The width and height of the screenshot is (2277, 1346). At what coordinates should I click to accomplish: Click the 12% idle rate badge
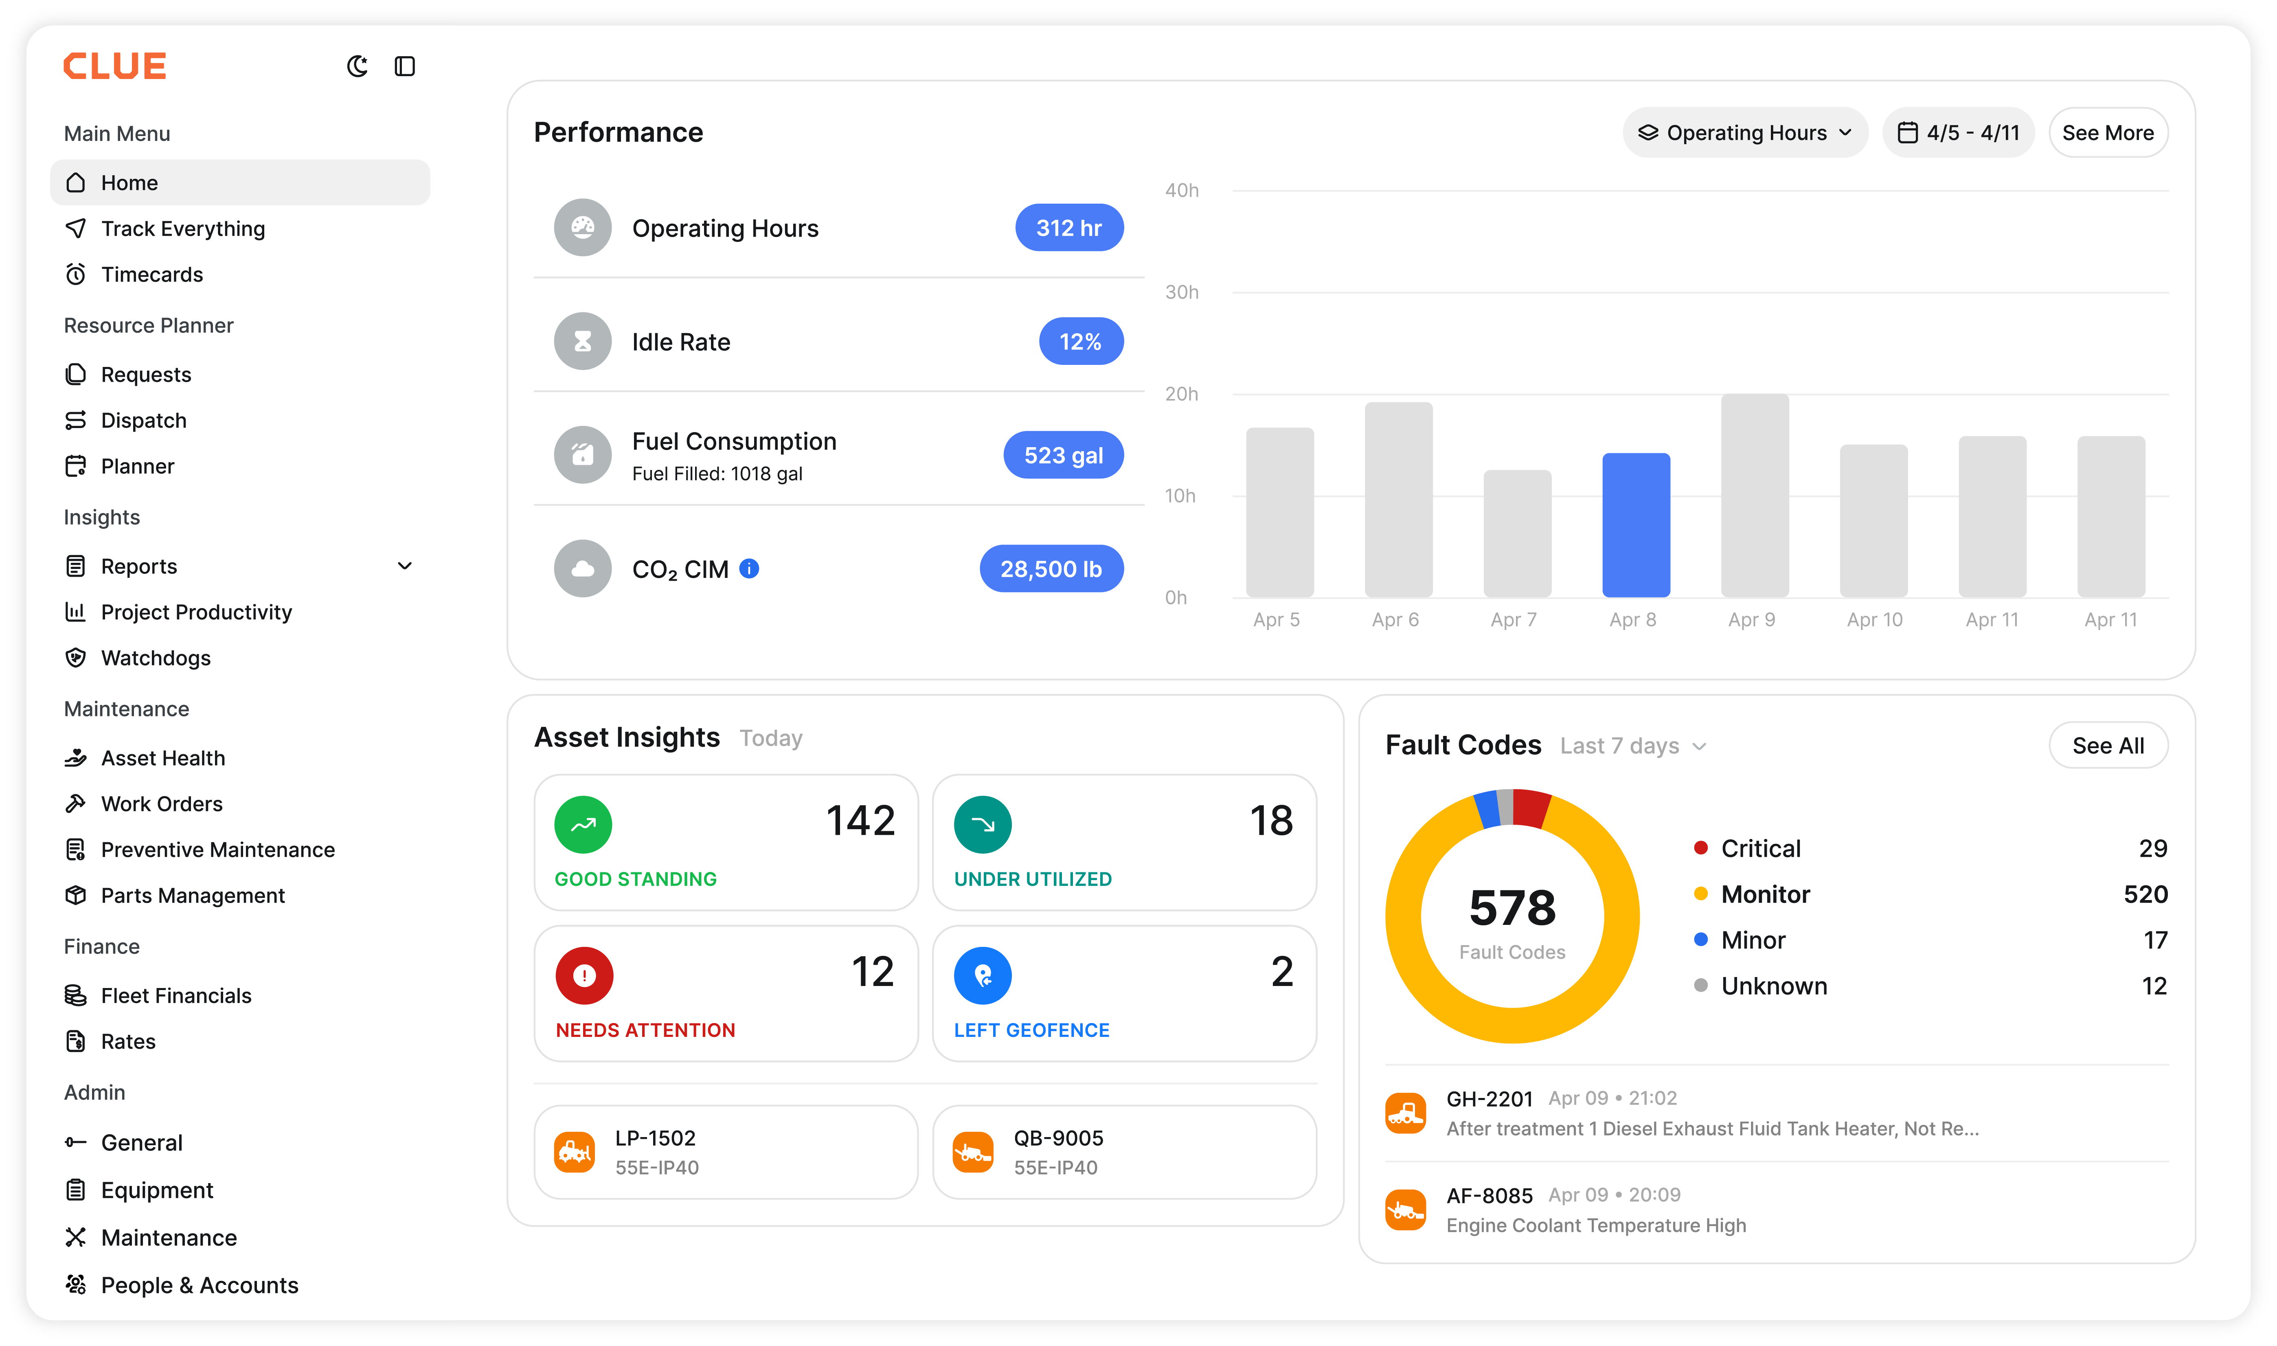point(1081,341)
